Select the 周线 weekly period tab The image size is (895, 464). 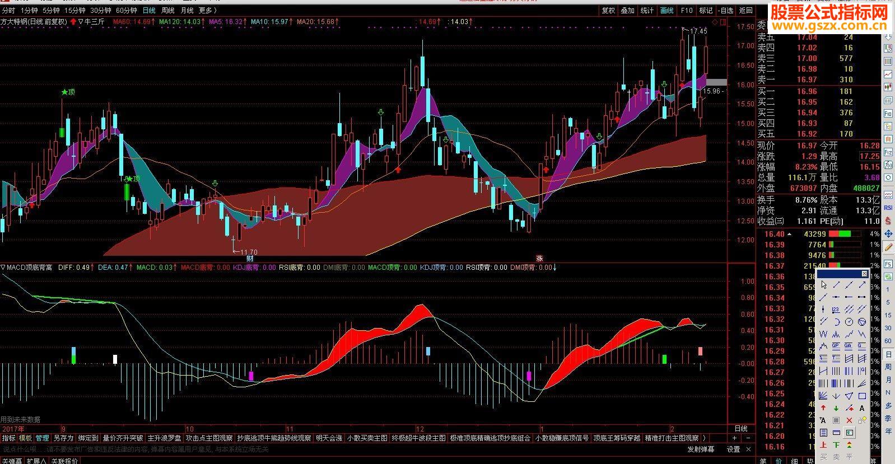click(x=167, y=10)
